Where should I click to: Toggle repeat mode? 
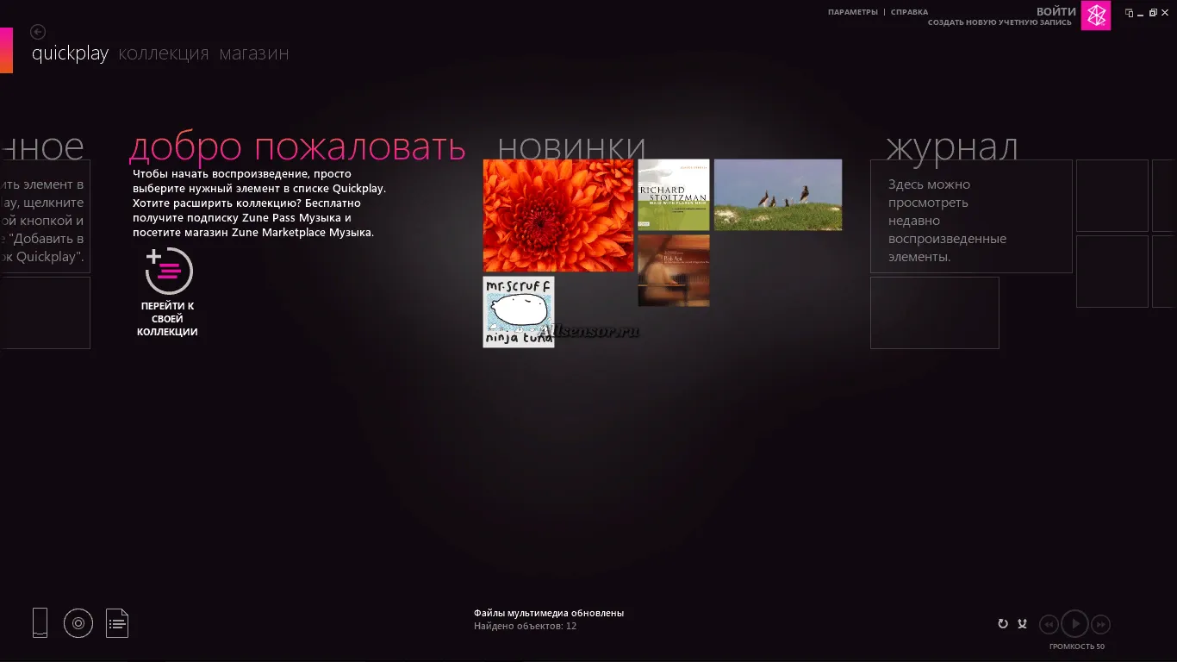click(x=1003, y=624)
